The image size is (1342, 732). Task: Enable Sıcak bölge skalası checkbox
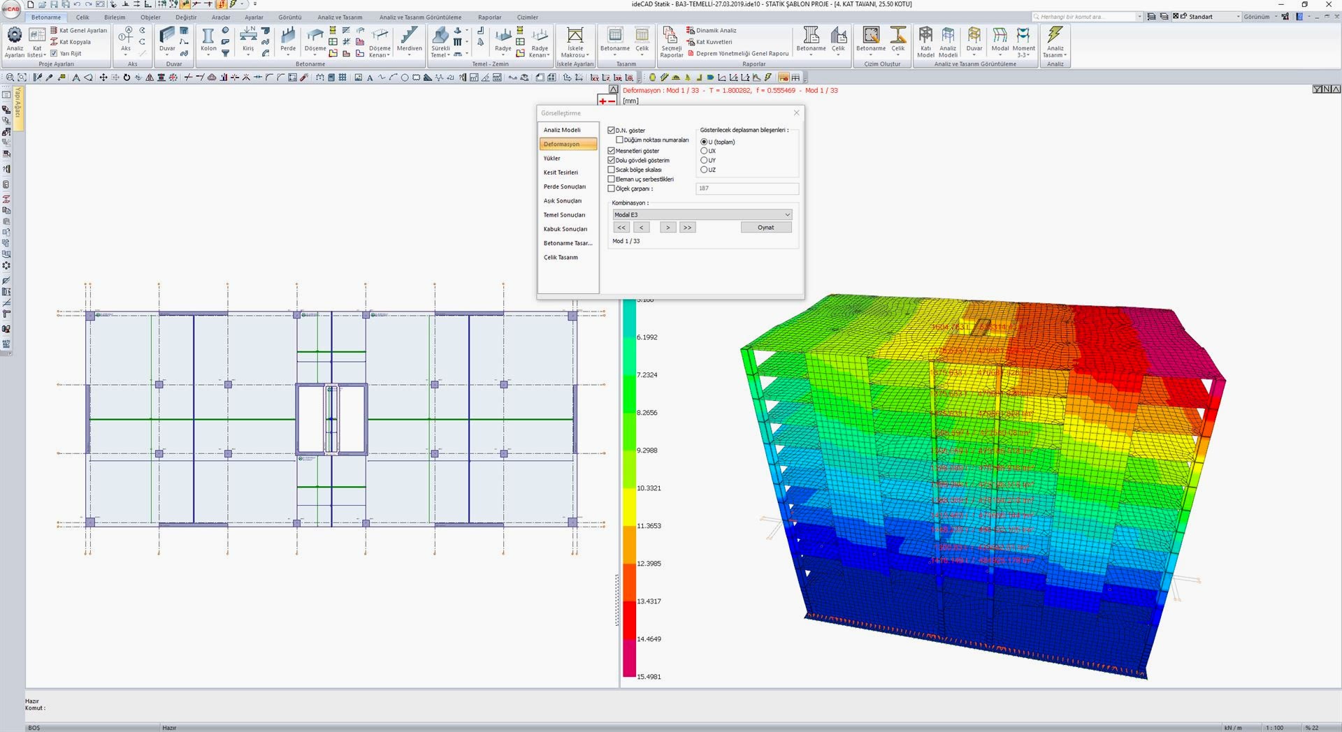[x=612, y=170]
